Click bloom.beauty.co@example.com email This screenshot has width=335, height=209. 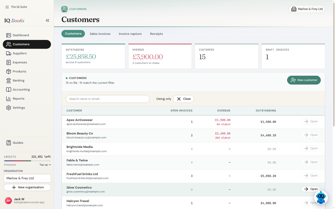86,138
